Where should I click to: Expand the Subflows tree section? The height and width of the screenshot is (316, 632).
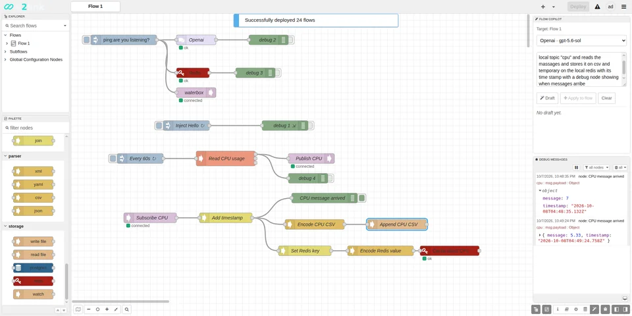click(x=6, y=51)
